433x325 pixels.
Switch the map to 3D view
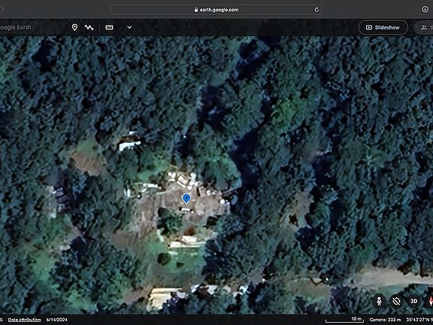[413, 301]
